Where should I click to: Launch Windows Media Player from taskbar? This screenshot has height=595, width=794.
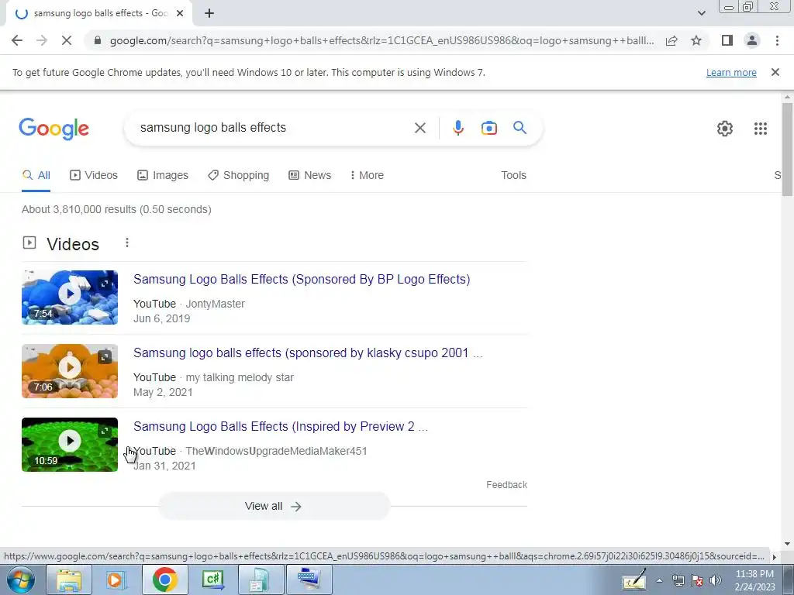click(116, 580)
